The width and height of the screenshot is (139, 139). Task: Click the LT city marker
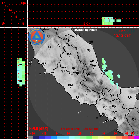pyautogui.click(x=78, y=99)
